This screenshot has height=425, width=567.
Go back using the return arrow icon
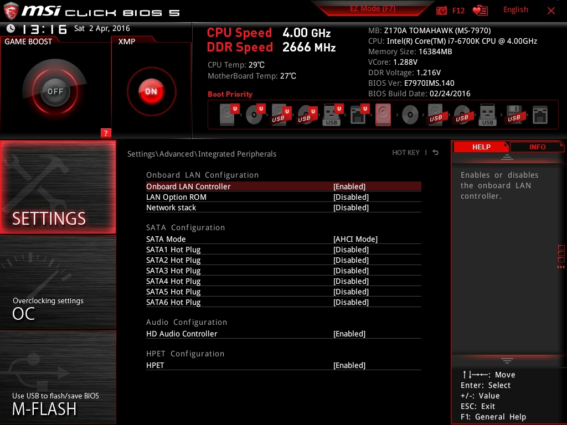click(x=436, y=153)
